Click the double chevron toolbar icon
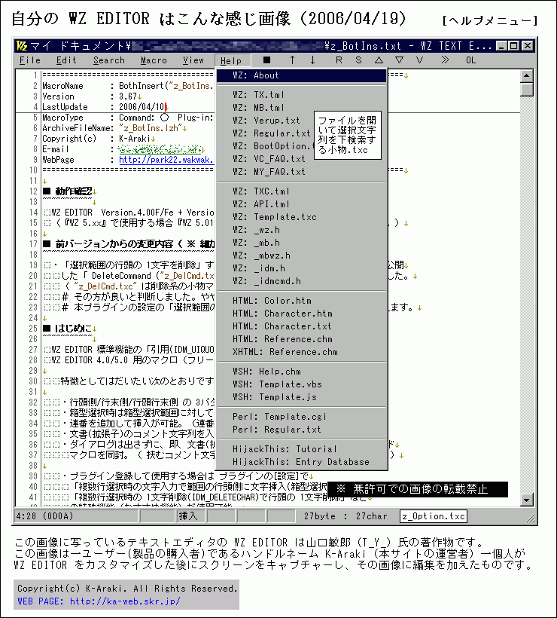 (445, 60)
